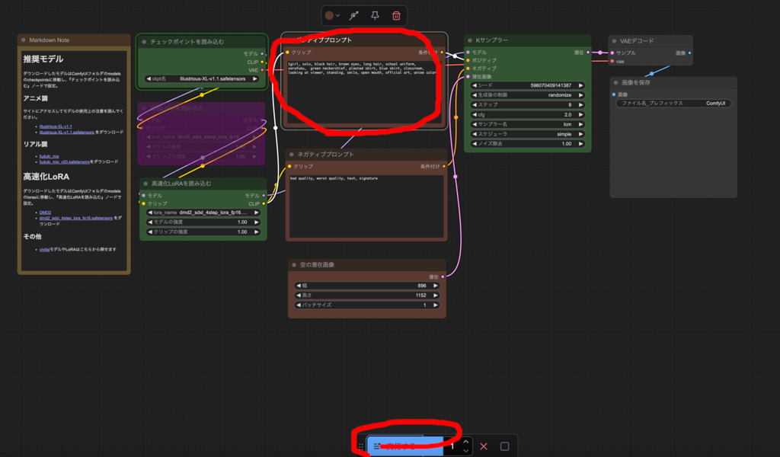Click right arrow of lora_name in 高速化LoRA node
780x457 pixels.
point(257,213)
